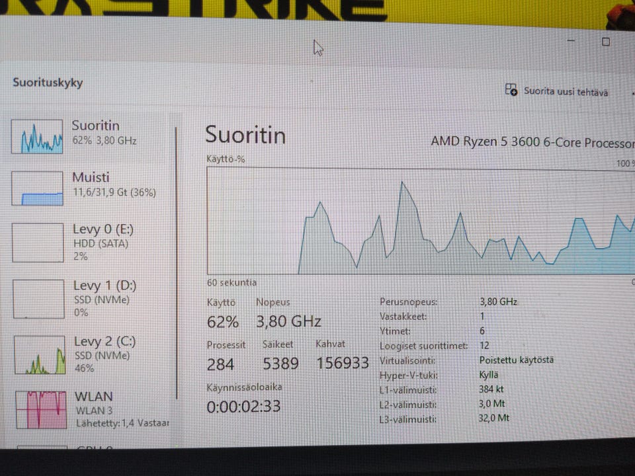635x476 pixels.
Task: Click the Loogiset suorittimet value 12
Action: (484, 345)
